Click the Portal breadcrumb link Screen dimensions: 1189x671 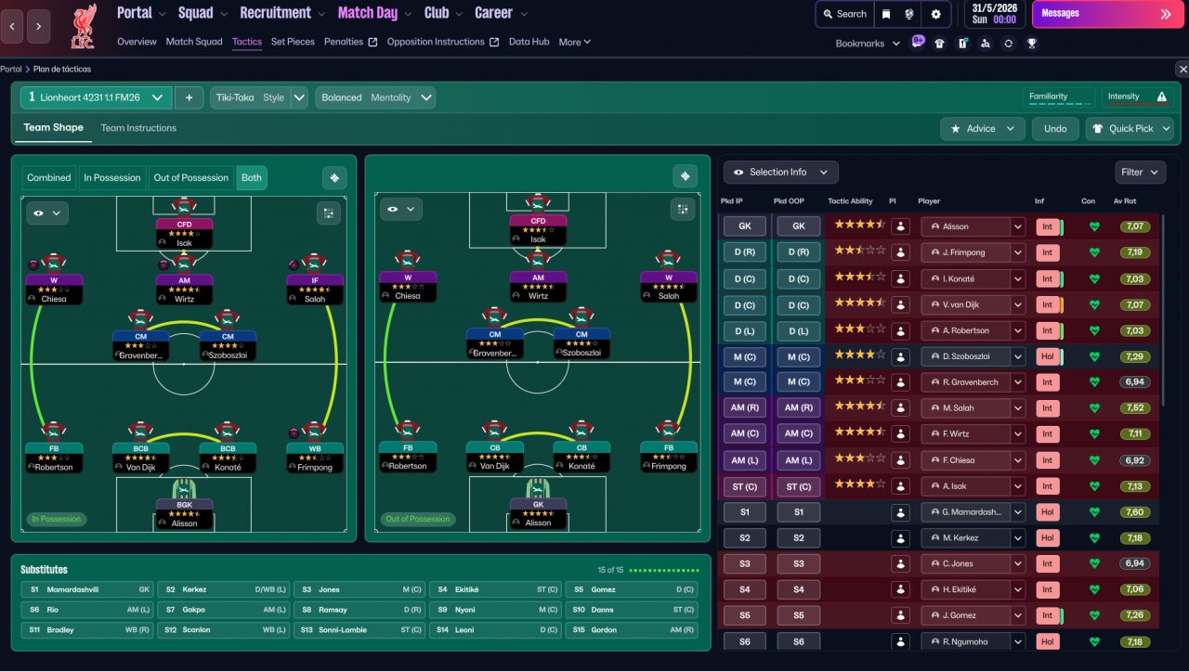point(11,69)
